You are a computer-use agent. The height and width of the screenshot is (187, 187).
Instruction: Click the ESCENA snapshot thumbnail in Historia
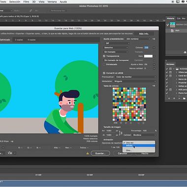point(173,25)
